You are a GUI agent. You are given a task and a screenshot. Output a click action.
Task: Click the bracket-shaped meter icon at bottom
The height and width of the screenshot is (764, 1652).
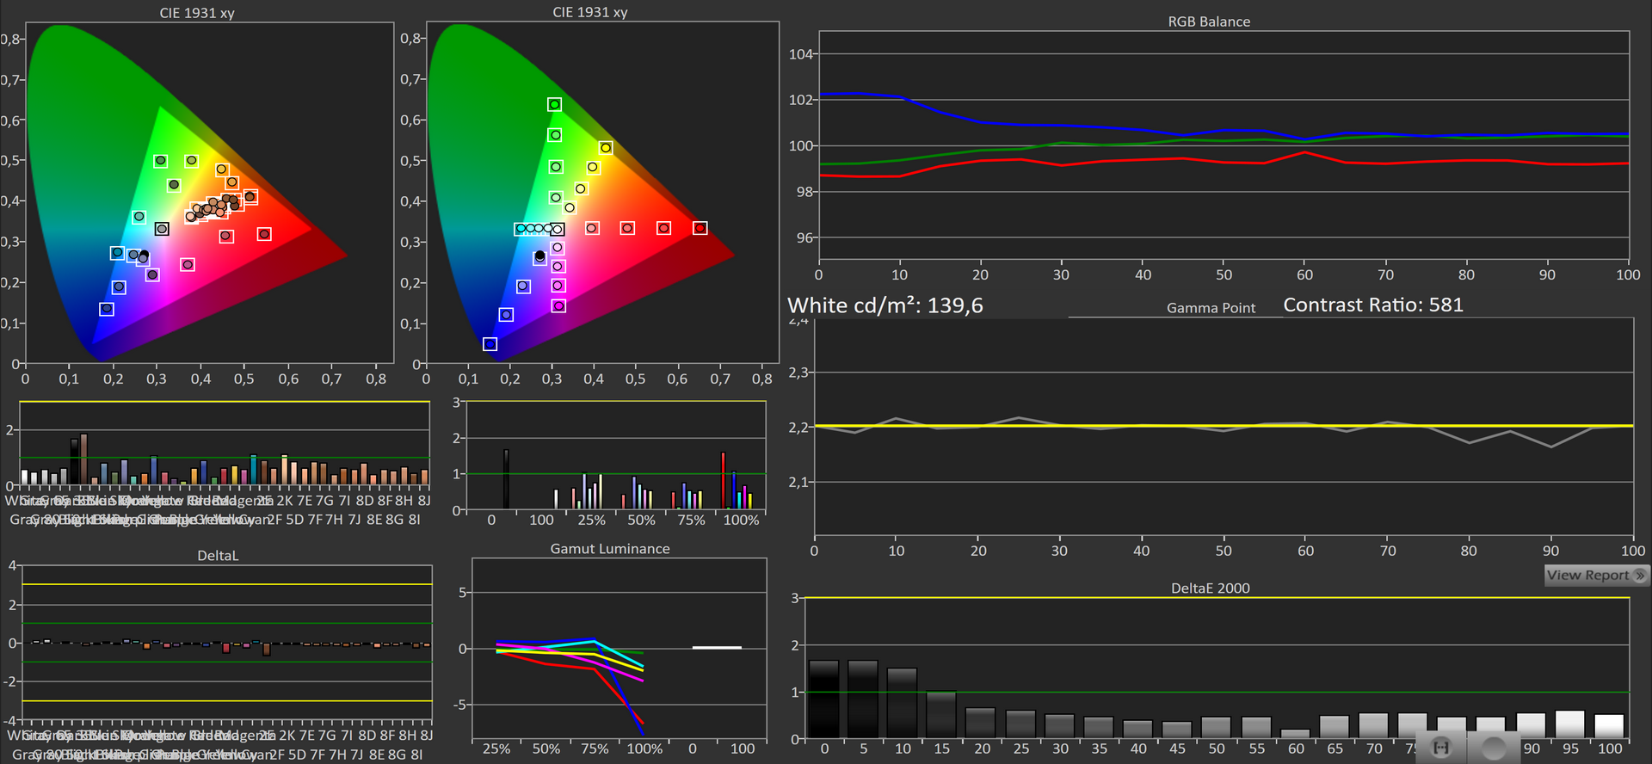(1441, 748)
